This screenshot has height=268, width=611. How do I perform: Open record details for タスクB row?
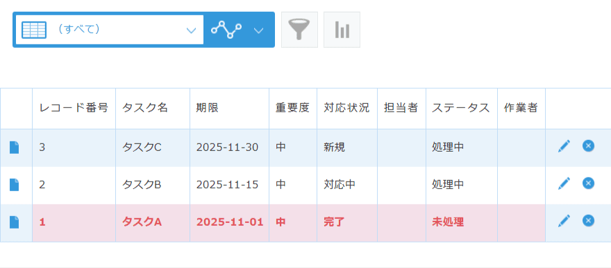[14, 184]
